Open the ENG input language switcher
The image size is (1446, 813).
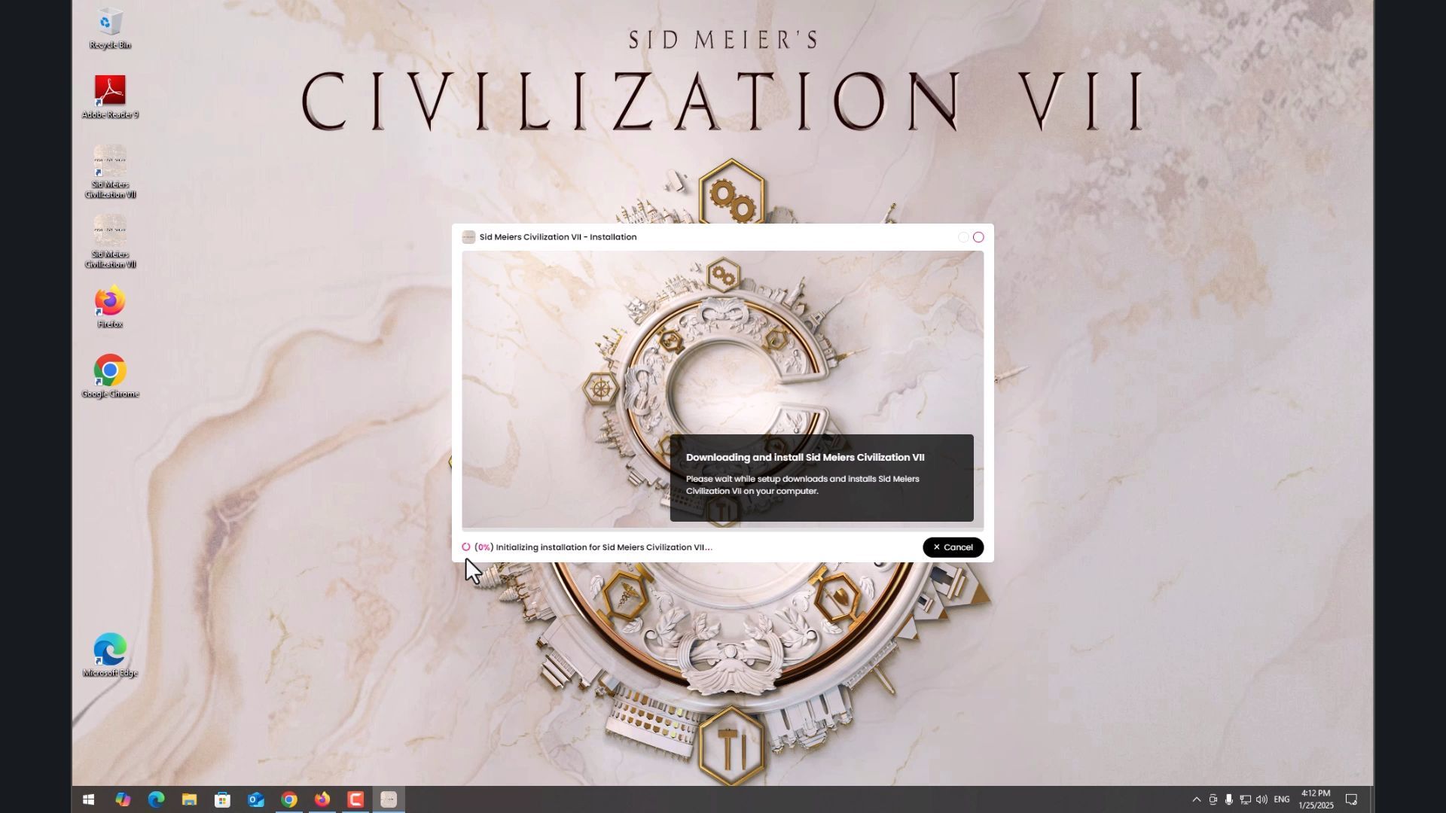click(x=1282, y=799)
